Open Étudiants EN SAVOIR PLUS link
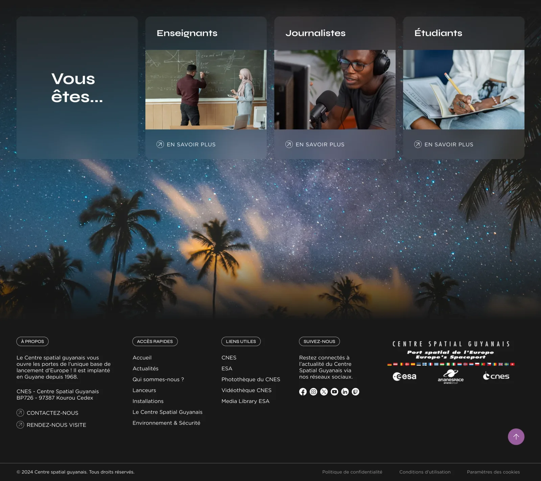Screen dimensions: 541x481 point(444,144)
